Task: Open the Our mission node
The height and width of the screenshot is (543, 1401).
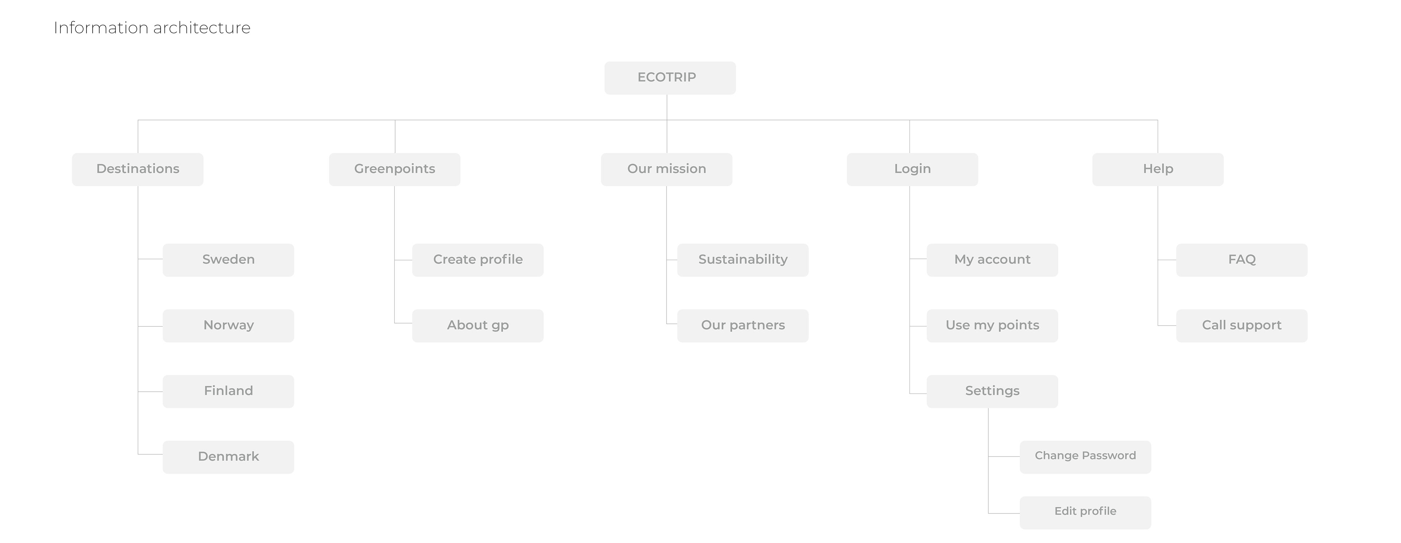Action: pos(666,169)
